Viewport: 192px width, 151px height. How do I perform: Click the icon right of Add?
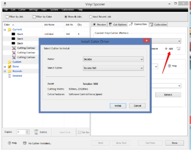[179, 49]
